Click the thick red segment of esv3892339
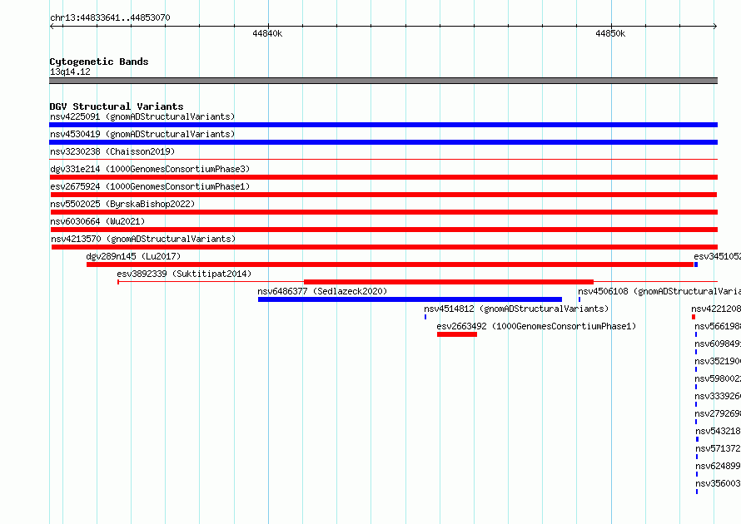Screen dimensions: 741x524 (x=449, y=282)
